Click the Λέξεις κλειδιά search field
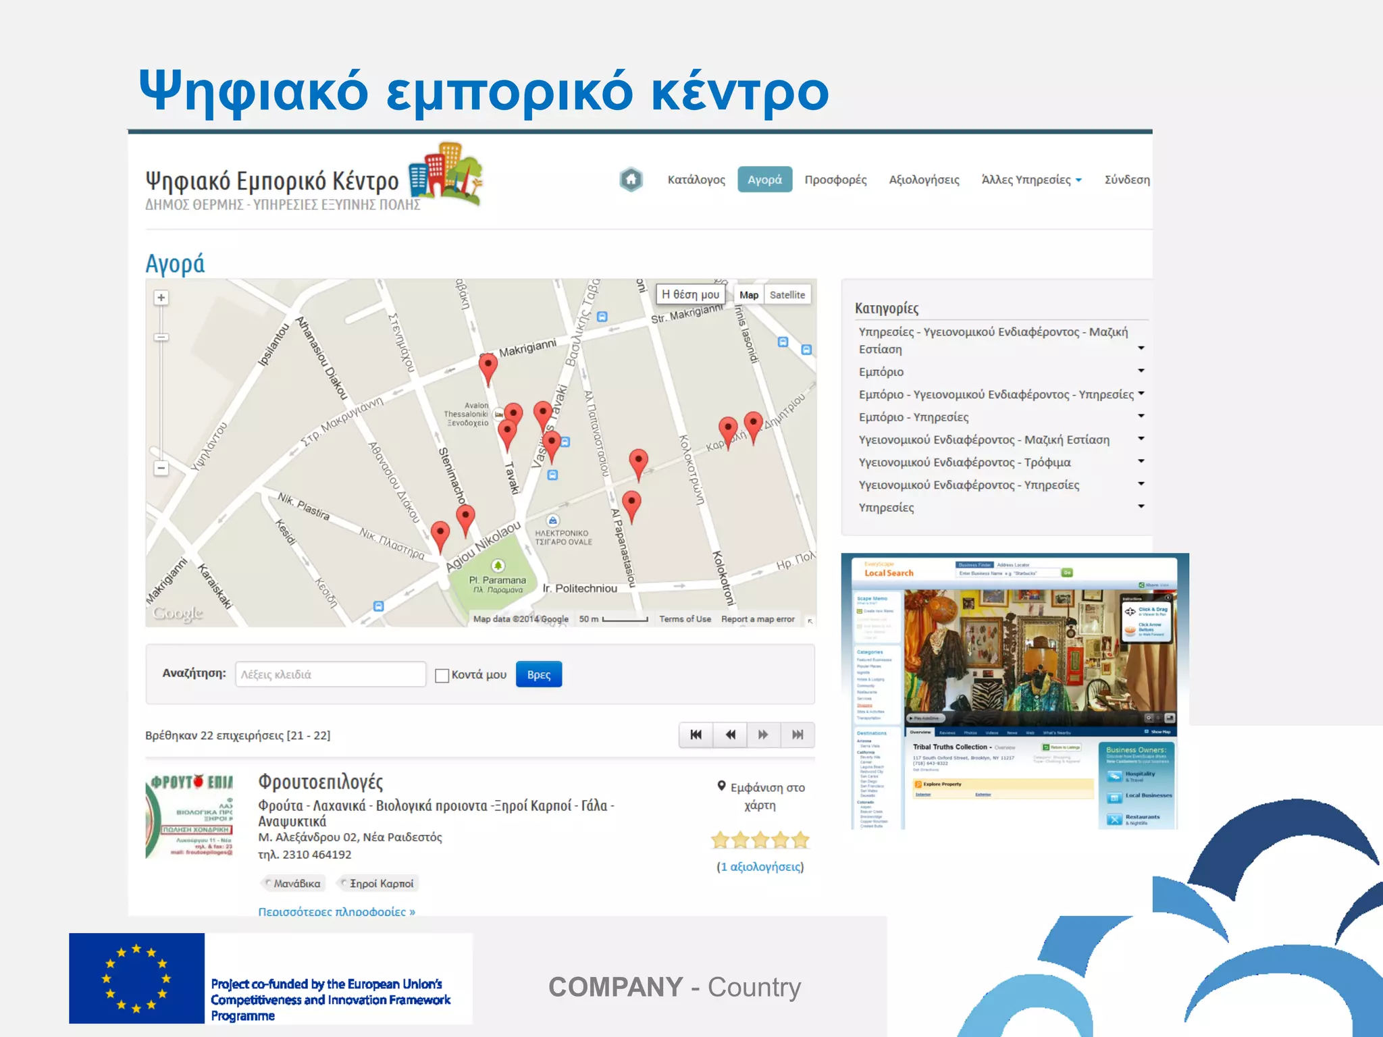Viewport: 1383px width, 1037px height. tap(330, 674)
